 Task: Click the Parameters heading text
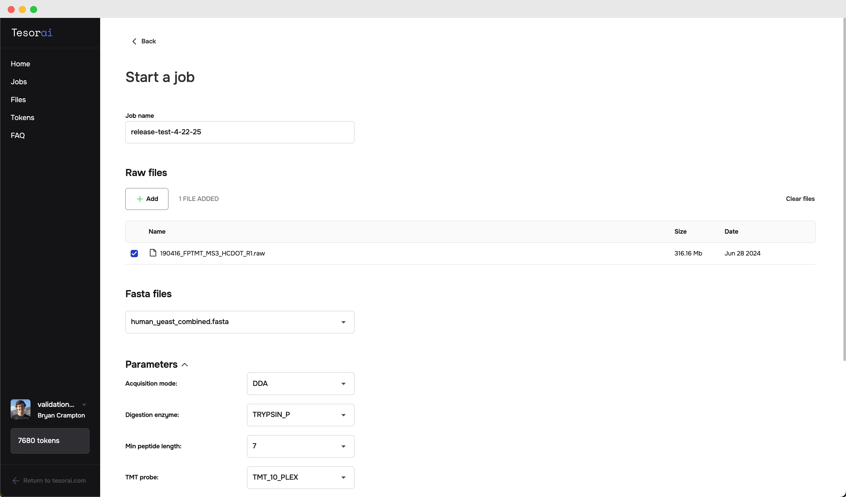(x=151, y=364)
